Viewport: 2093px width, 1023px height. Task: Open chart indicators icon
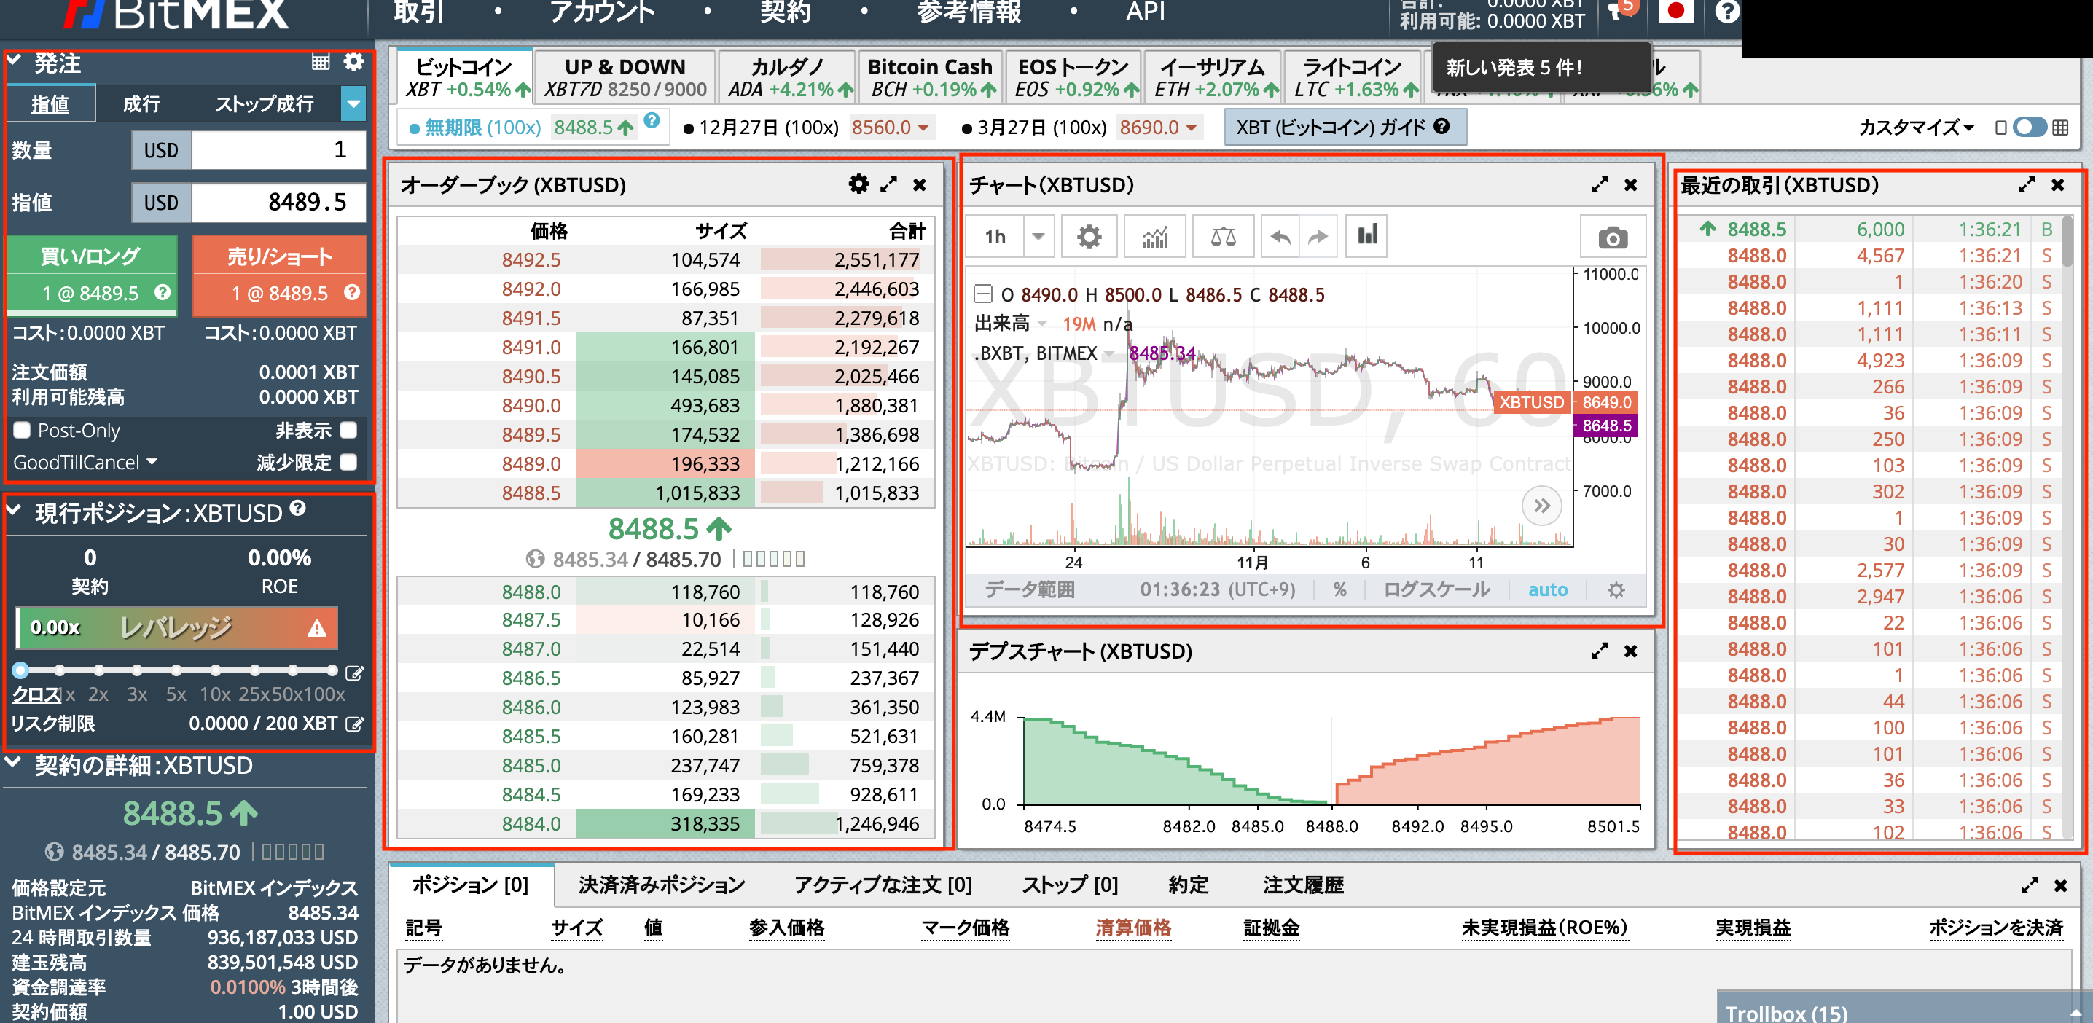(x=1154, y=237)
